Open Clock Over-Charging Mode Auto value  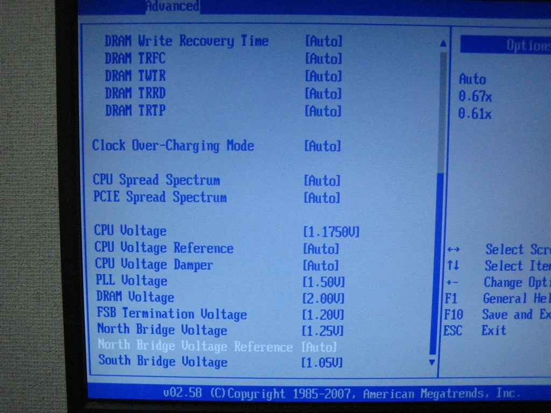pos(323,146)
